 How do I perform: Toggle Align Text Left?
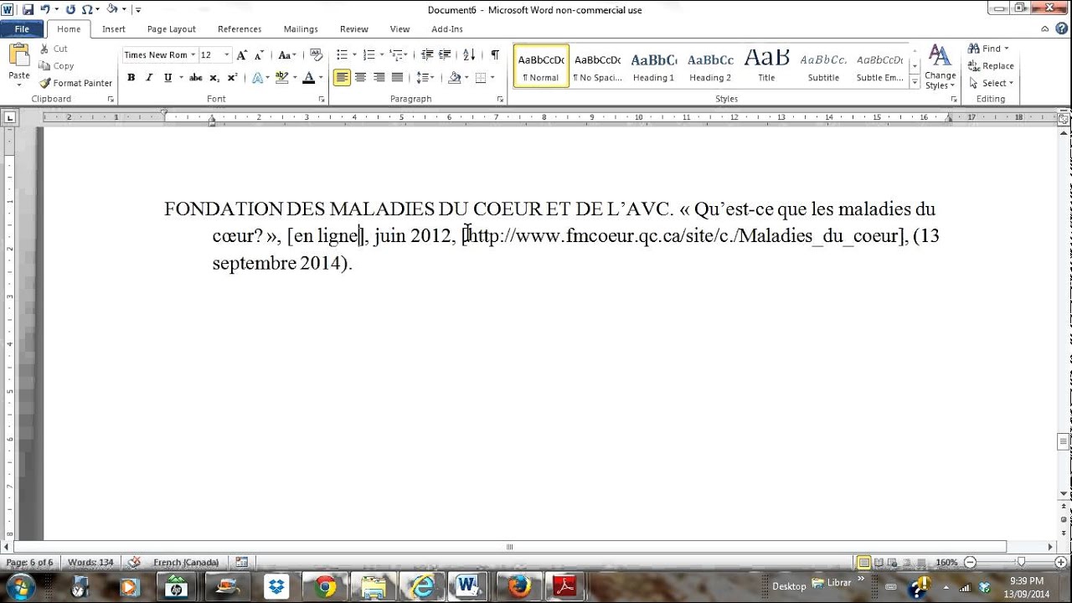342,78
